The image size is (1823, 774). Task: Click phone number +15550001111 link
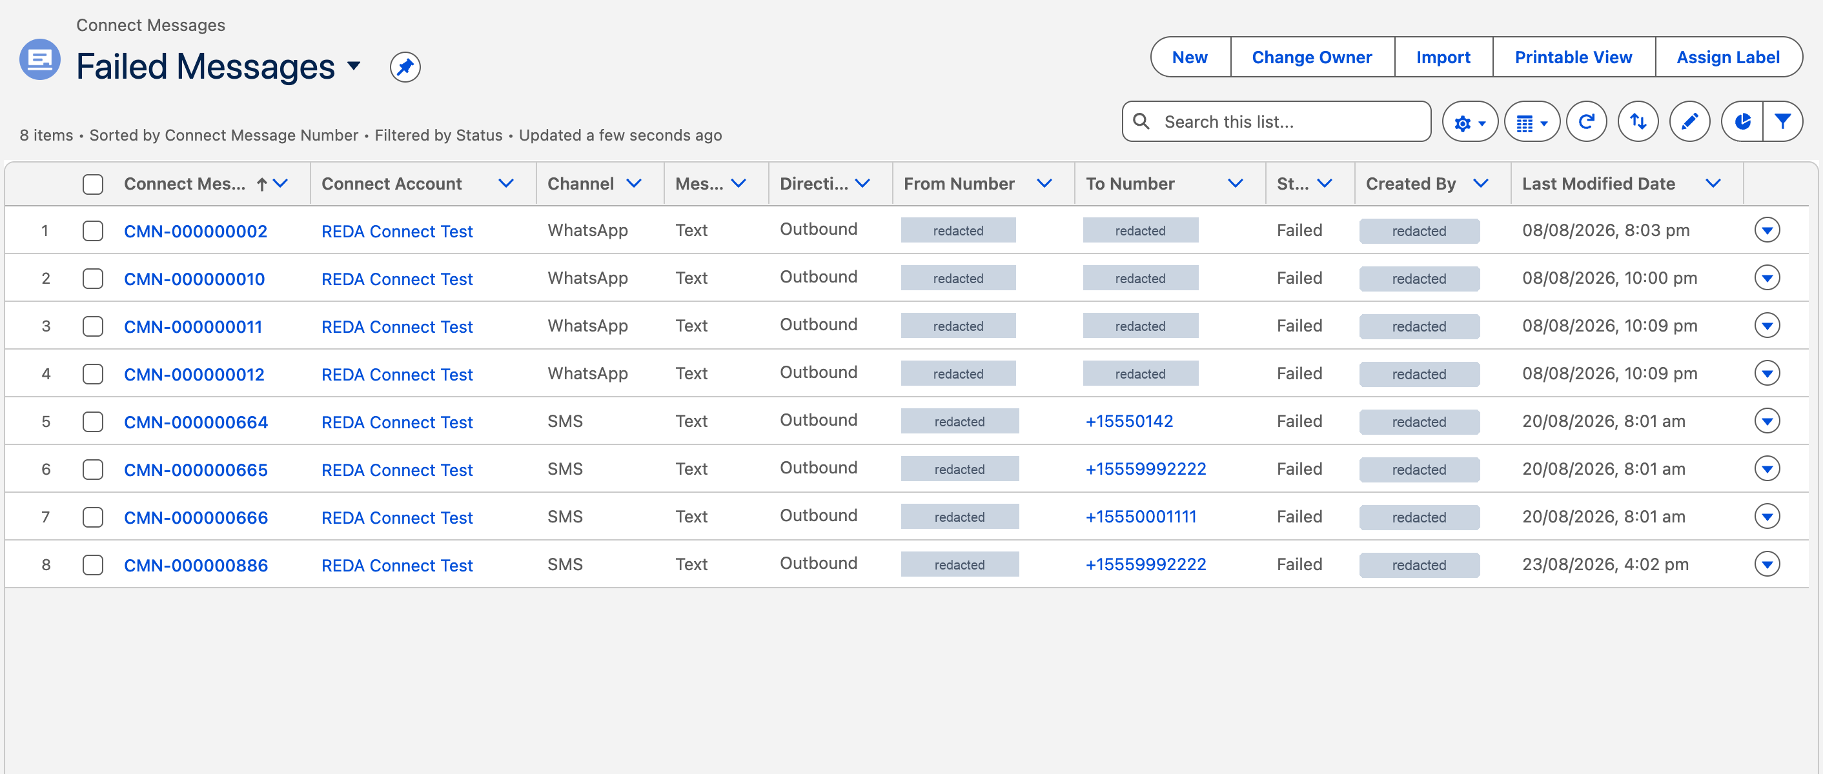(x=1141, y=517)
